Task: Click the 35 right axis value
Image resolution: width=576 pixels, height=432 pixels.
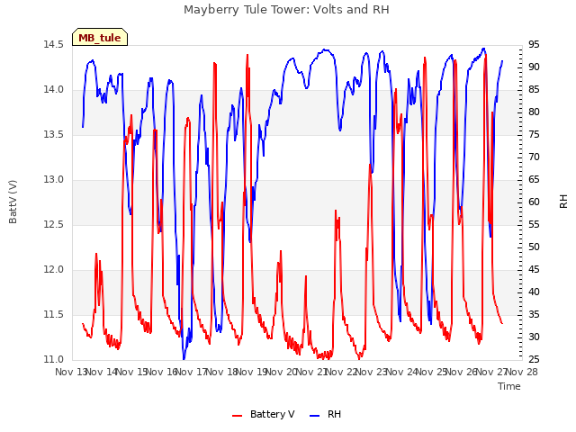Action: coord(534,314)
